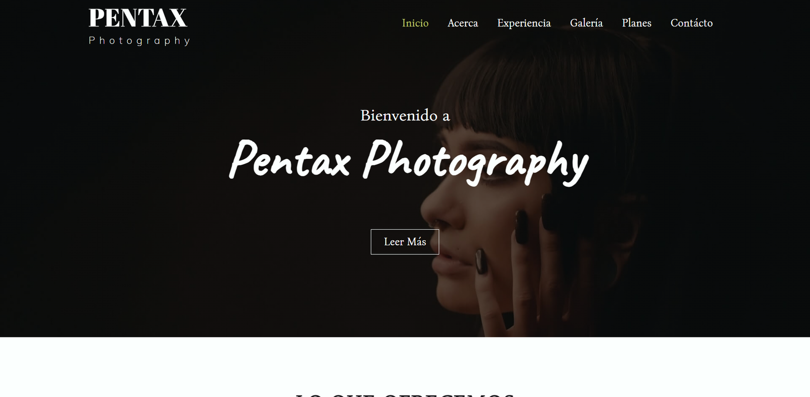The width and height of the screenshot is (810, 397).
Task: Go to the Inicio nav link
Action: (x=415, y=23)
